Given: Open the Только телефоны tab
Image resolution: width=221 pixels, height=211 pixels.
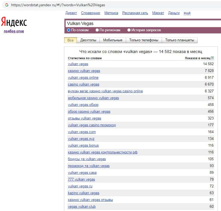Looking at the screenshot, I should pyautogui.click(x=144, y=40).
